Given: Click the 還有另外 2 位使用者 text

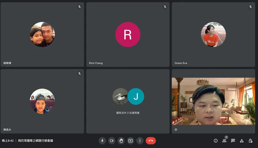Looking at the screenshot, I should pyautogui.click(x=128, y=113).
